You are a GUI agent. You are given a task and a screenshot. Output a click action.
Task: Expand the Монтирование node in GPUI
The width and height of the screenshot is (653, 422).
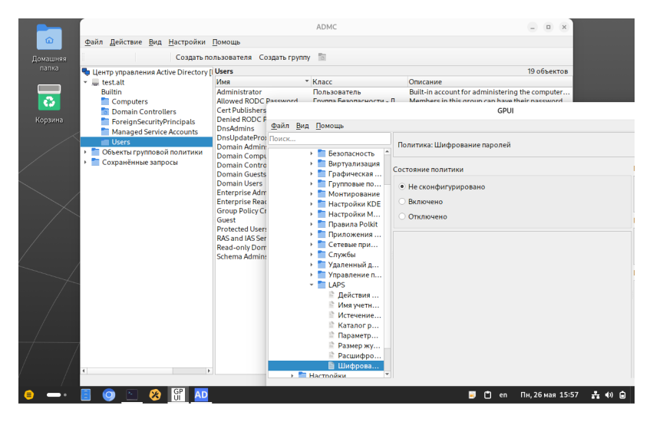pyautogui.click(x=311, y=193)
